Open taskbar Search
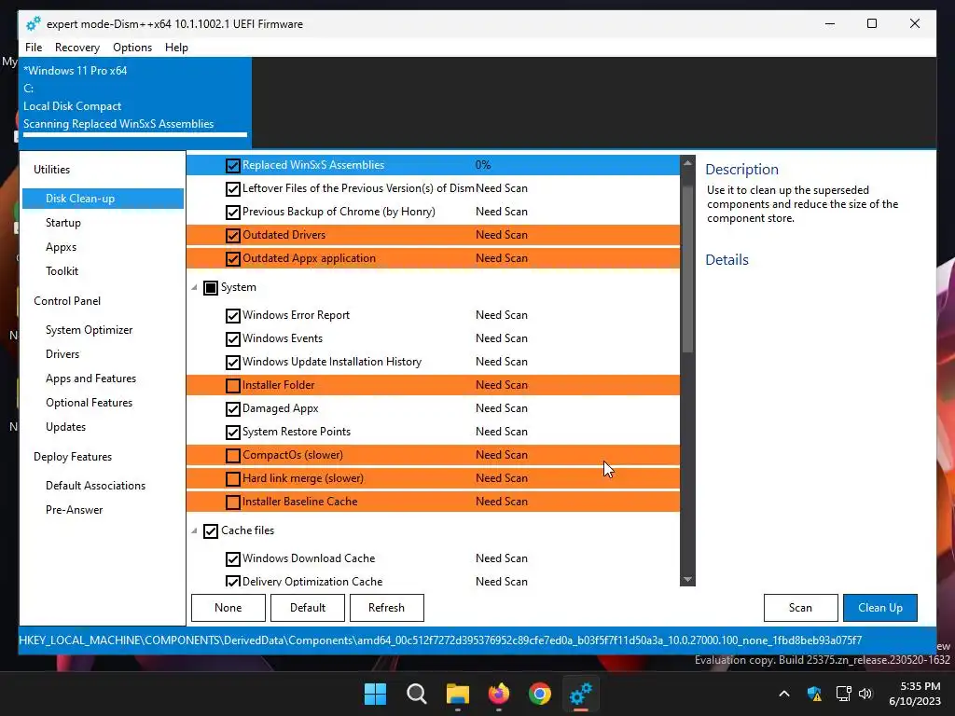This screenshot has width=955, height=716. pos(417,694)
